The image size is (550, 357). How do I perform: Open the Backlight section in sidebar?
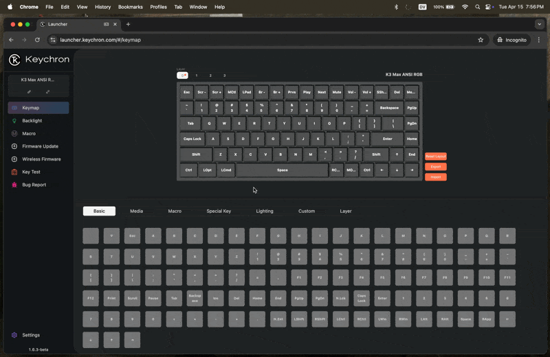32,121
